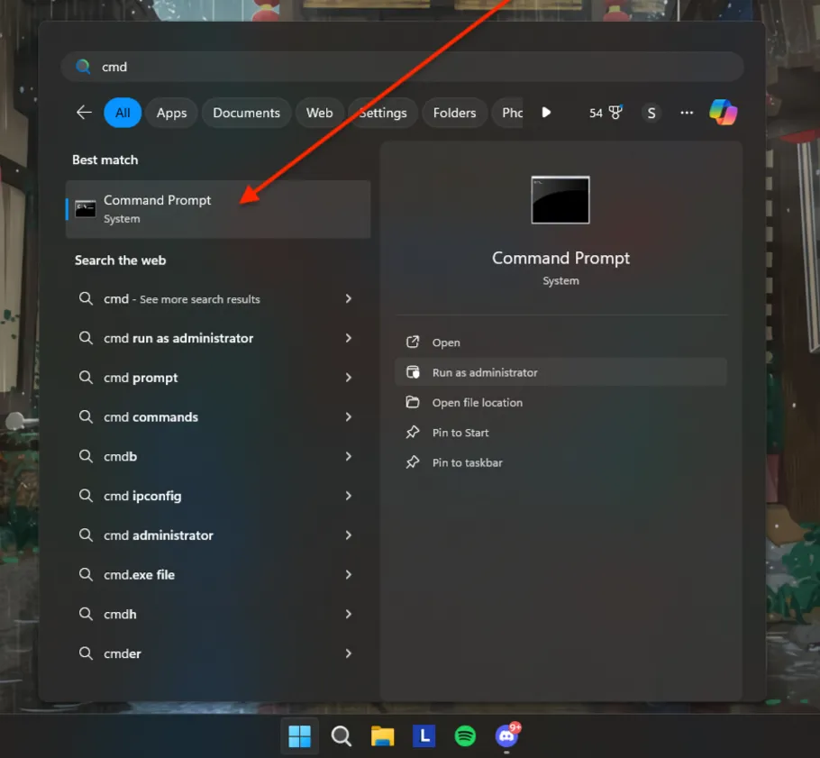The image size is (820, 758).
Task: Click the search magnifier icon in search box
Action: coord(83,67)
